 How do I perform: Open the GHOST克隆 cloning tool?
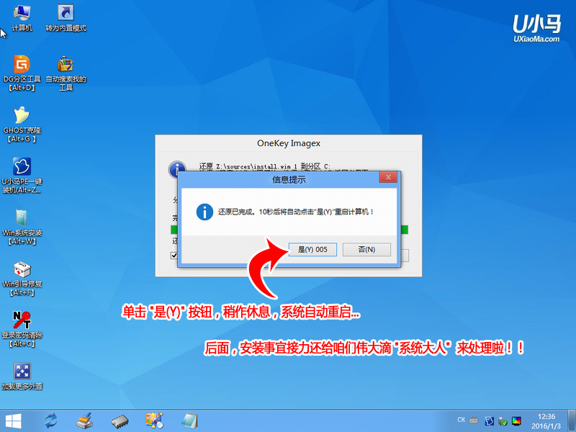coord(22,115)
